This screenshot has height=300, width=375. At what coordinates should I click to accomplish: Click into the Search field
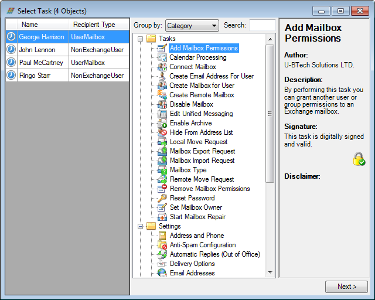(x=262, y=25)
